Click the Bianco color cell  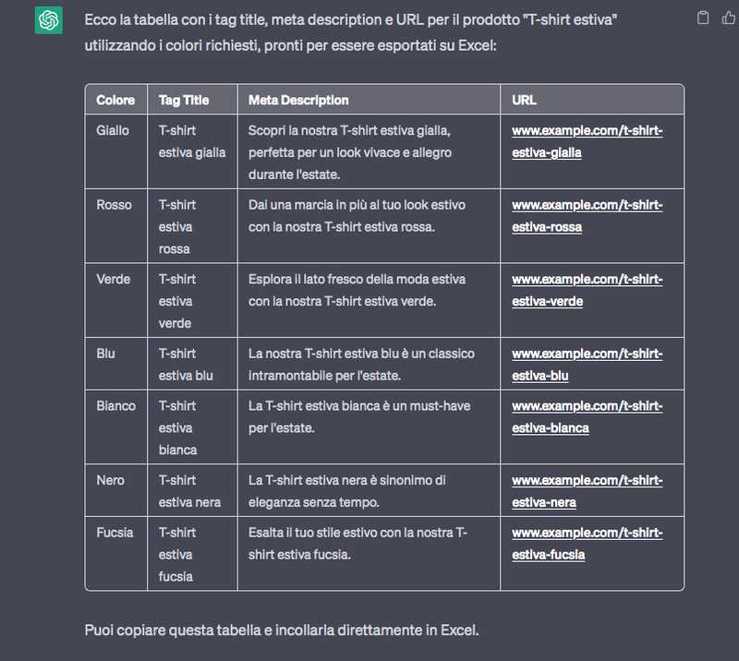click(x=115, y=405)
